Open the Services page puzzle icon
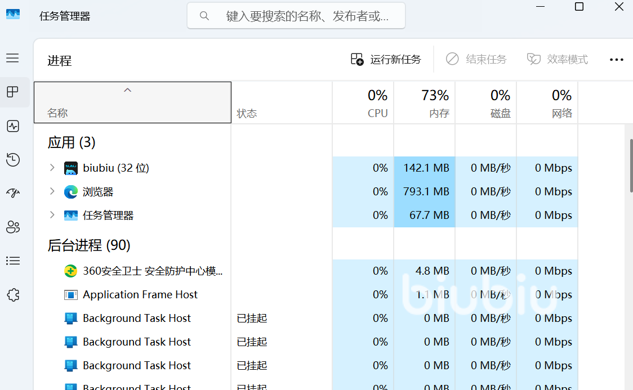633x390 pixels. click(12, 294)
